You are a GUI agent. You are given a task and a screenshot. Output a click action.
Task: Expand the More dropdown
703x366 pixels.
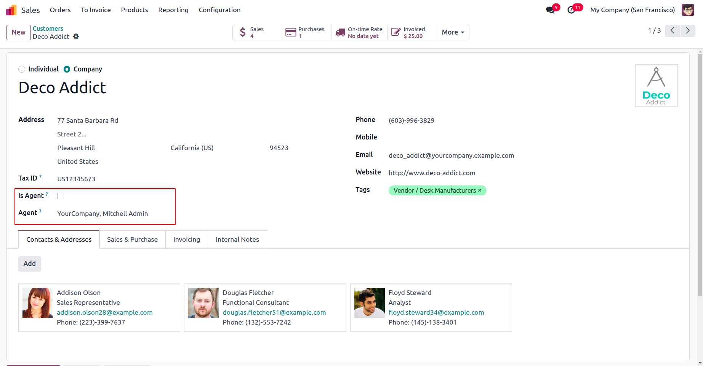[453, 33]
